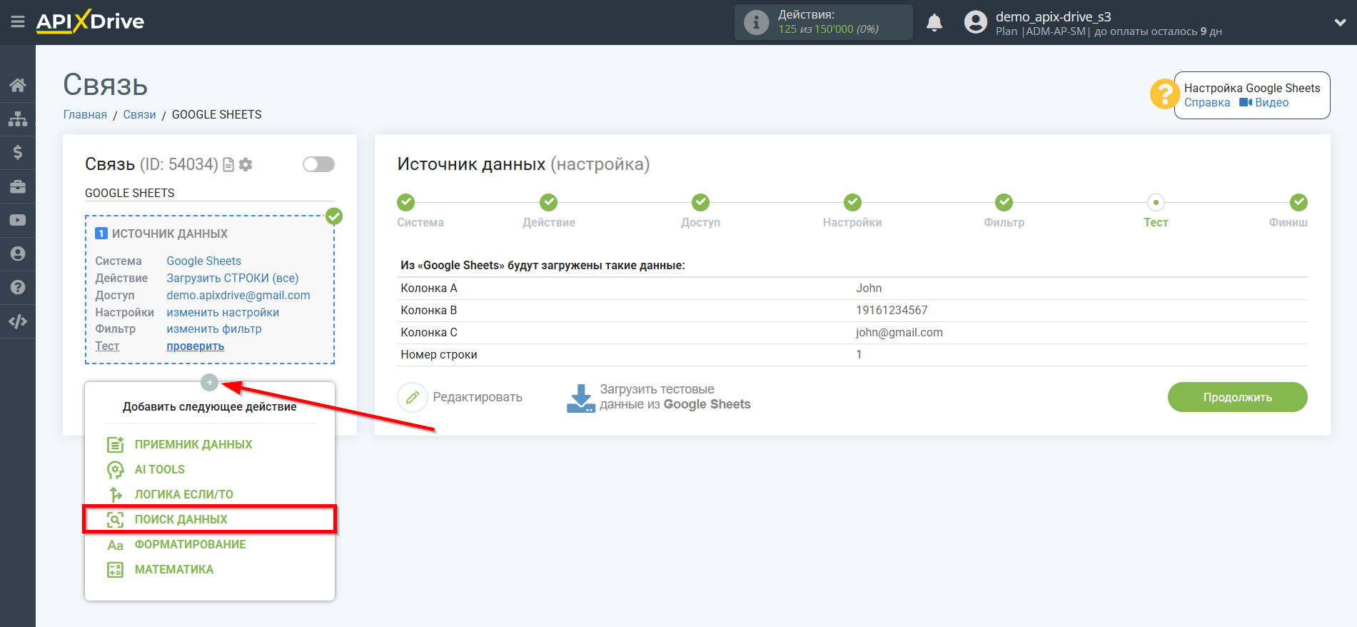Click the Редактировать pencil icon
Screen dimensions: 1357x627
point(412,397)
